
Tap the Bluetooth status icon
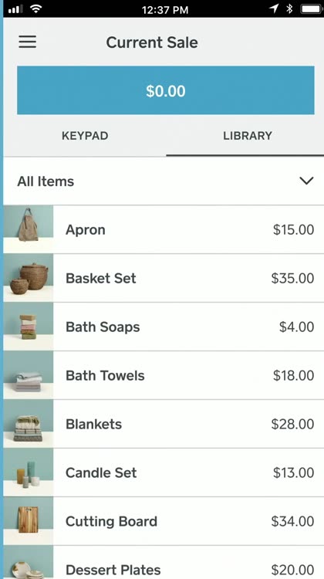tap(290, 8)
